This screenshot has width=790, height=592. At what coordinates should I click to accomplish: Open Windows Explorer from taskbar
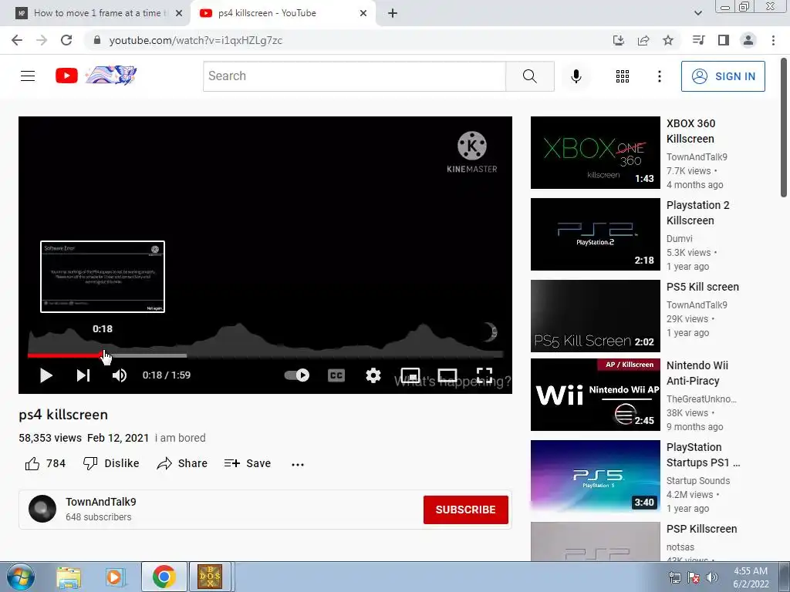[69, 577]
